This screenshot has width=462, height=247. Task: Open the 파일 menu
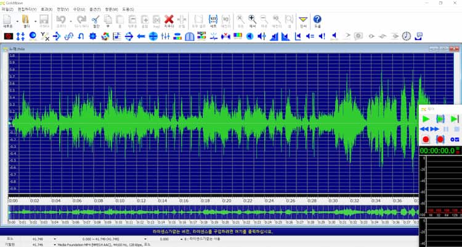[7, 9]
